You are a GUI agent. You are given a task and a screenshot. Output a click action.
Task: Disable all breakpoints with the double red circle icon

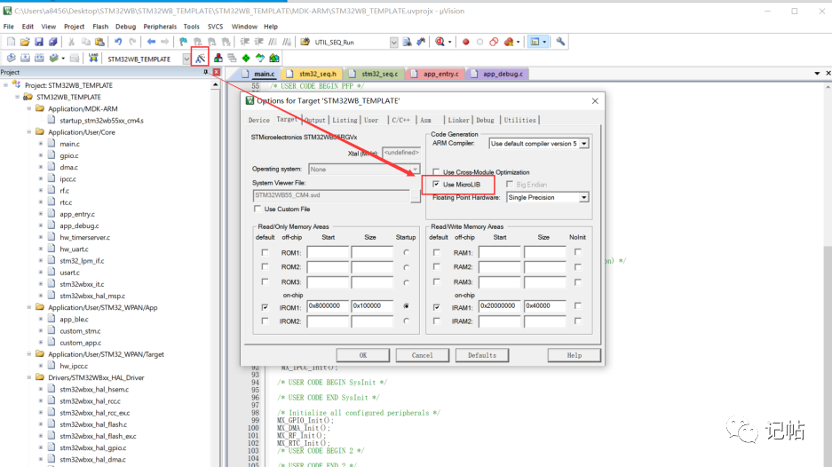click(494, 42)
